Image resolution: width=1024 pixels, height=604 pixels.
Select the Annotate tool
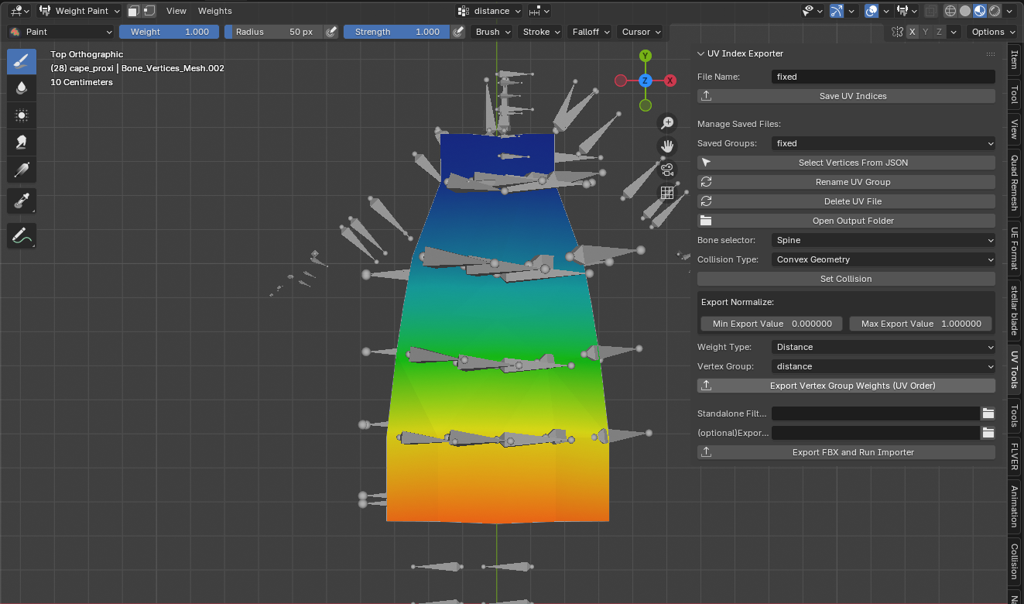coord(22,235)
